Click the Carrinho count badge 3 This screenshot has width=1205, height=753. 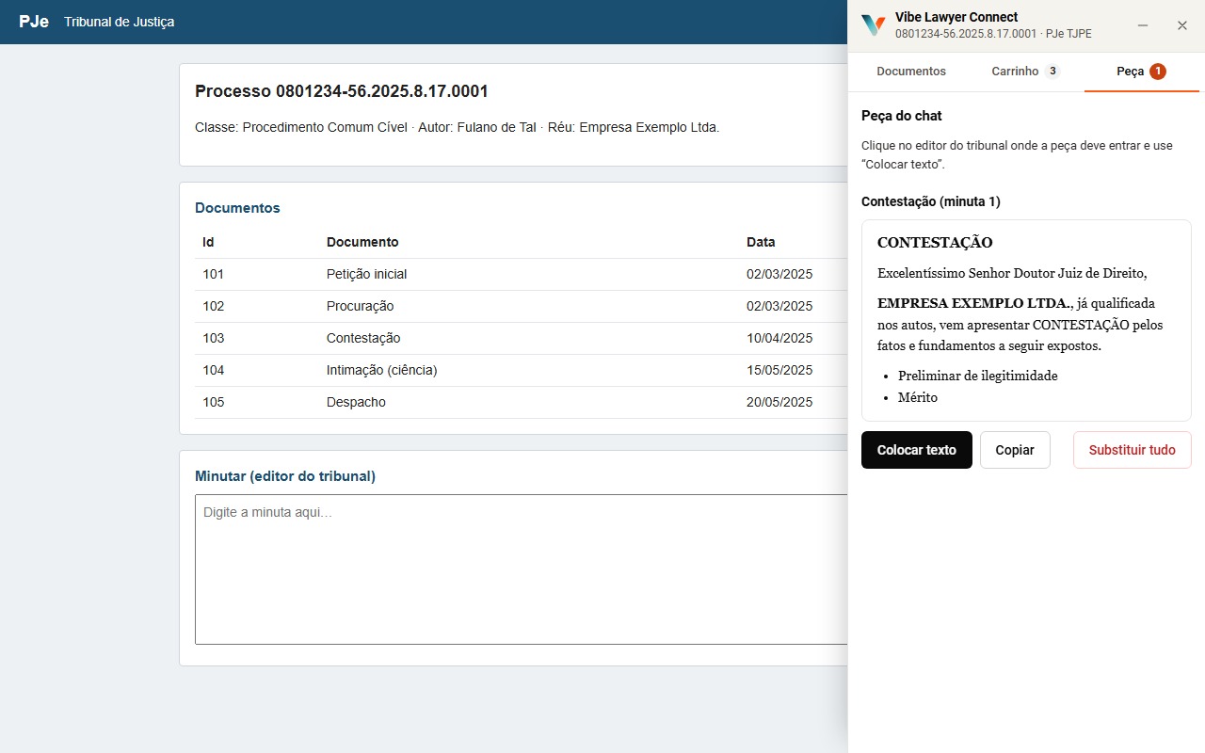coord(1052,72)
